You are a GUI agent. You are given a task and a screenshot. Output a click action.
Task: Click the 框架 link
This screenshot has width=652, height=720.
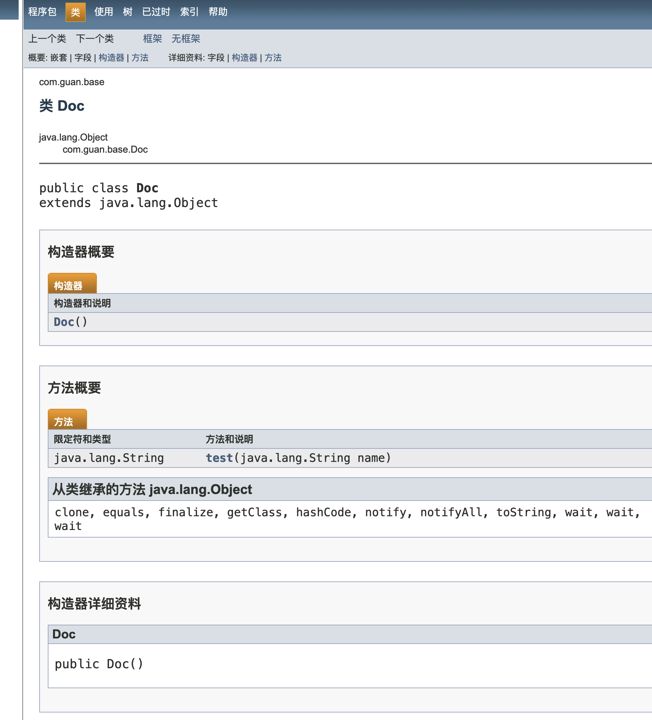pos(153,39)
